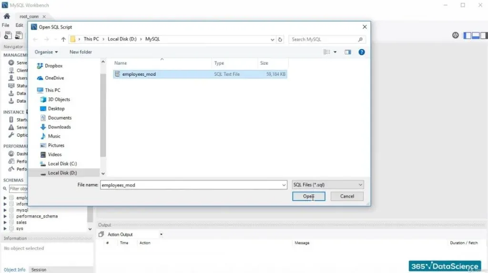Viewport: 488px width, 273px height.
Task: Switch to the Session tab
Action: click(x=39, y=270)
